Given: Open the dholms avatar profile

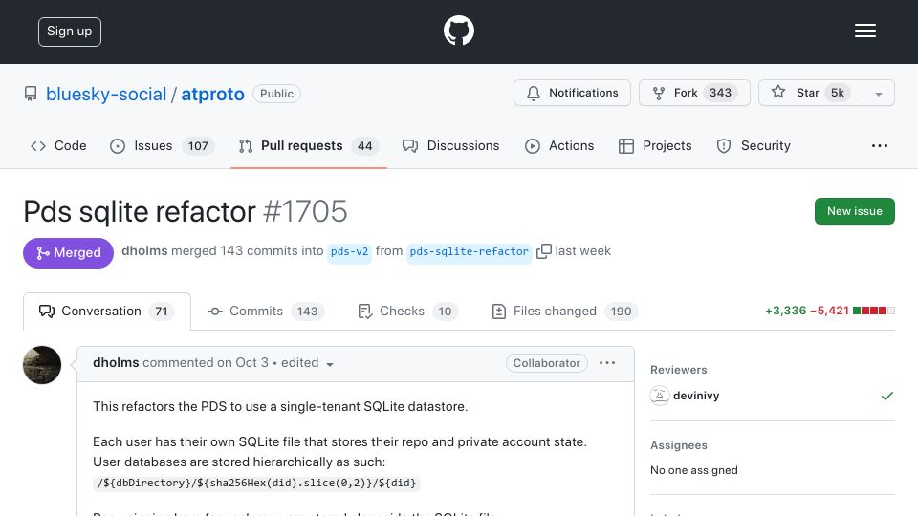Looking at the screenshot, I should 42,365.
